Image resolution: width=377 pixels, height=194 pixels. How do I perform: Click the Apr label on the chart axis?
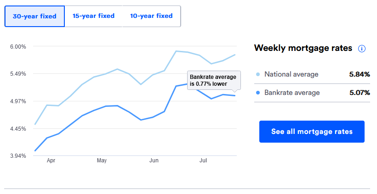click(x=51, y=161)
